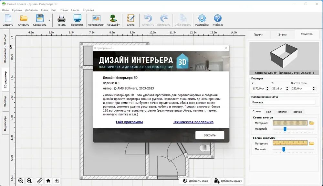The height and width of the screenshot is (186, 323).
Task: Click the home view icon
Action: coord(48,181)
